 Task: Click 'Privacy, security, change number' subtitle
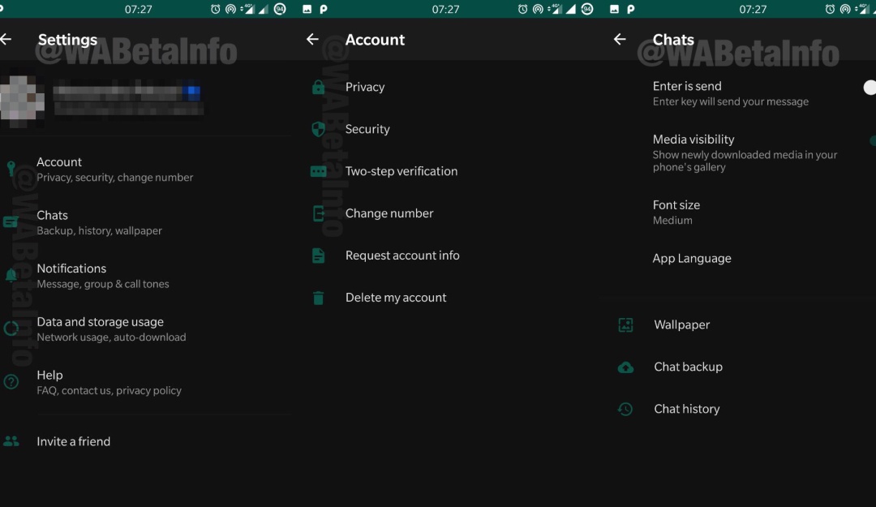pos(114,178)
